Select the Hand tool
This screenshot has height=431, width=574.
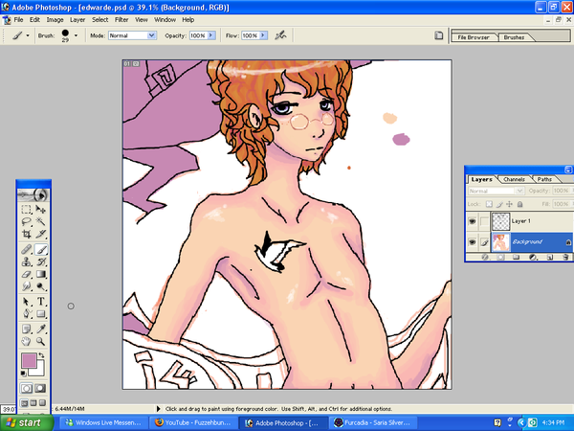[x=27, y=342]
